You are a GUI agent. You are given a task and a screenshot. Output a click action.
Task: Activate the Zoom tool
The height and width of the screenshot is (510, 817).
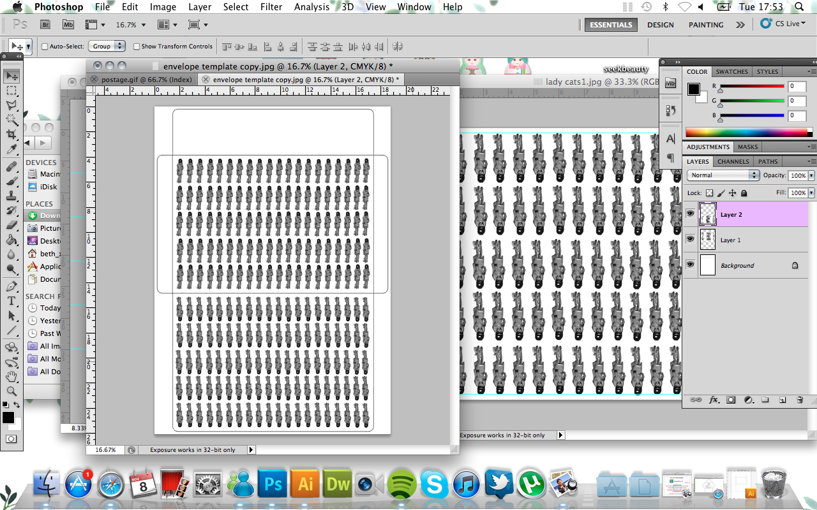click(11, 391)
